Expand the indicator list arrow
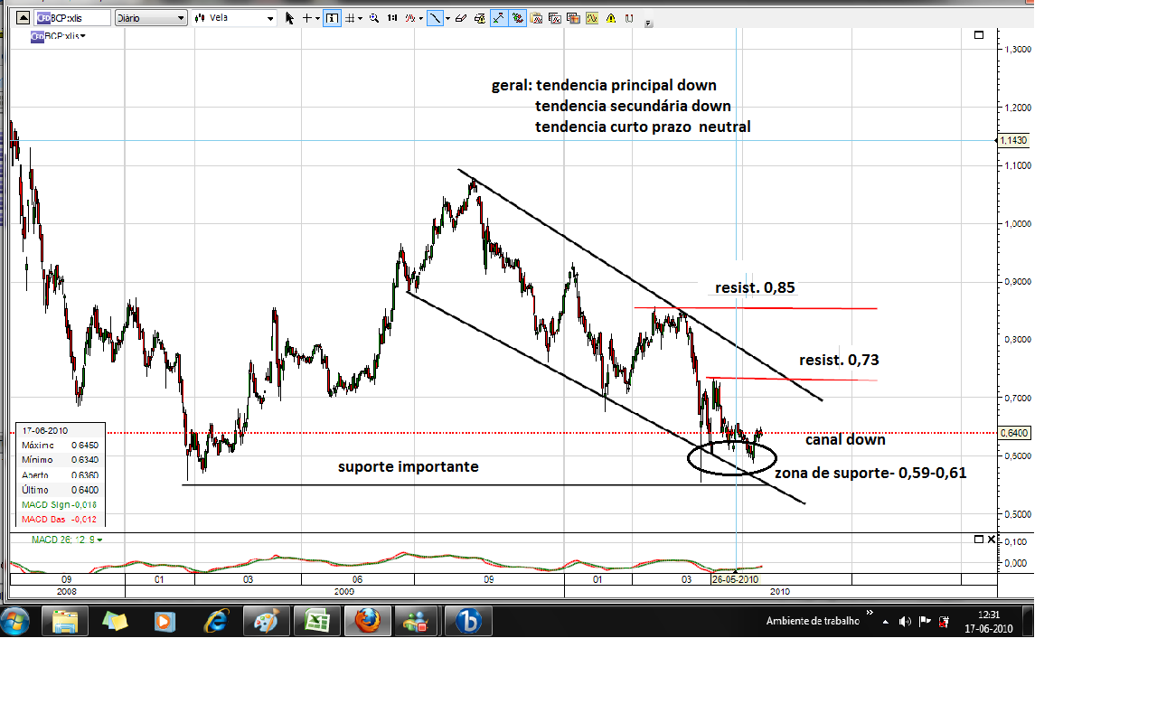This screenshot has height=723, width=1157. (420, 17)
